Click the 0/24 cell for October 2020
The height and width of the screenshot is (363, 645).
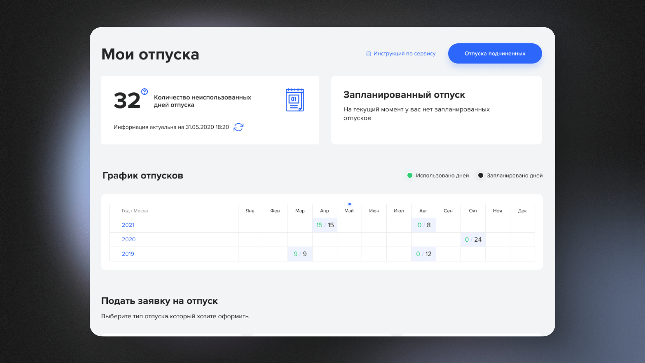click(x=473, y=239)
